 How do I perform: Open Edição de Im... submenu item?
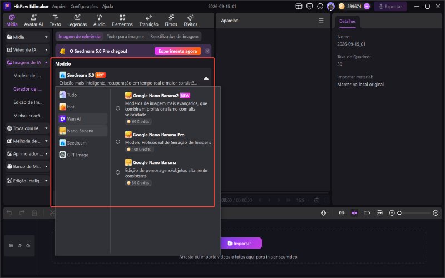point(28,102)
